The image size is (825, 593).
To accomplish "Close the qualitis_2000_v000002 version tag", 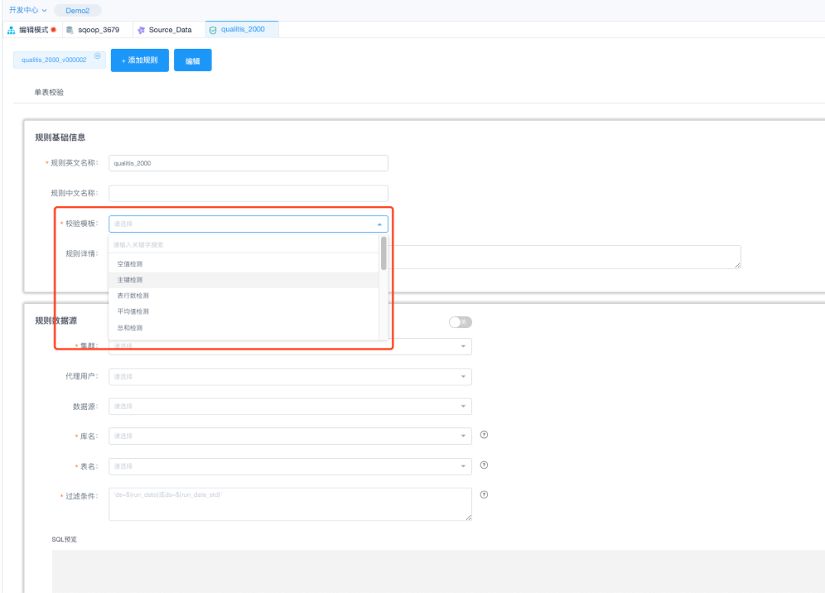I will point(97,56).
